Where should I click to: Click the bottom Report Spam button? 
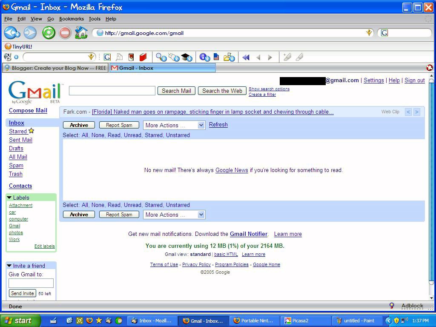coord(119,215)
